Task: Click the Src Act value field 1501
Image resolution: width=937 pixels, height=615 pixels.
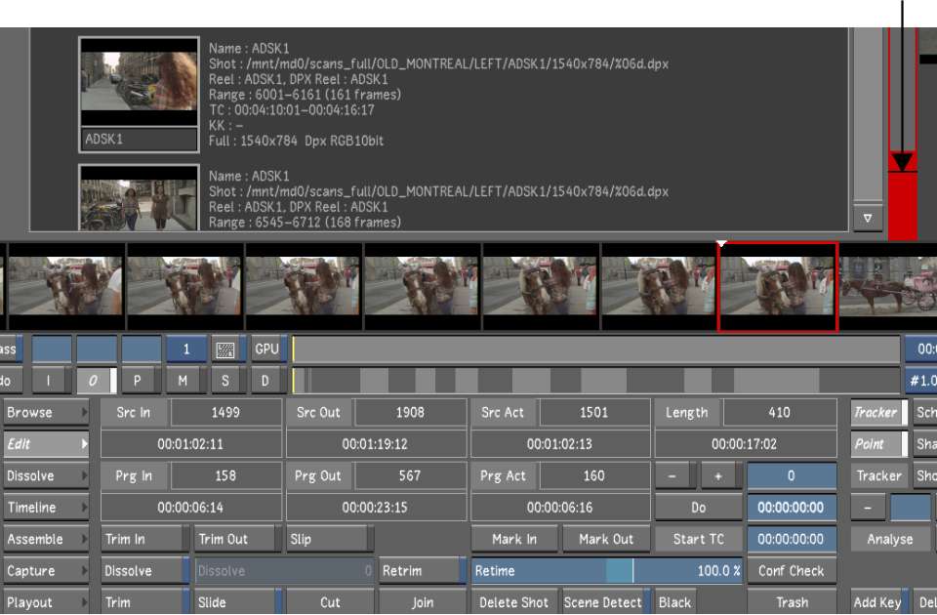Action: [594, 412]
